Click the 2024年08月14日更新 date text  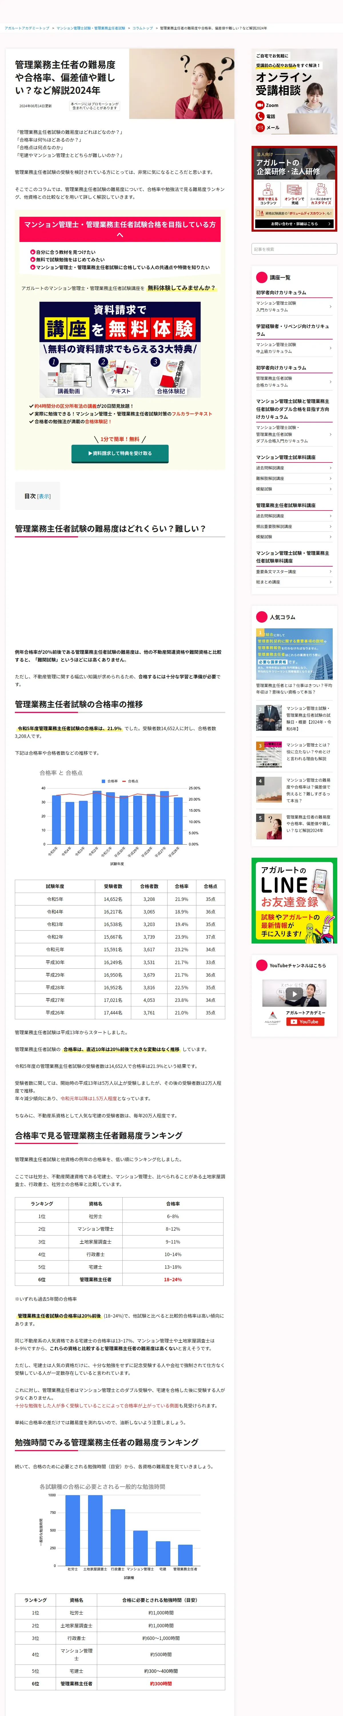[x=35, y=106]
